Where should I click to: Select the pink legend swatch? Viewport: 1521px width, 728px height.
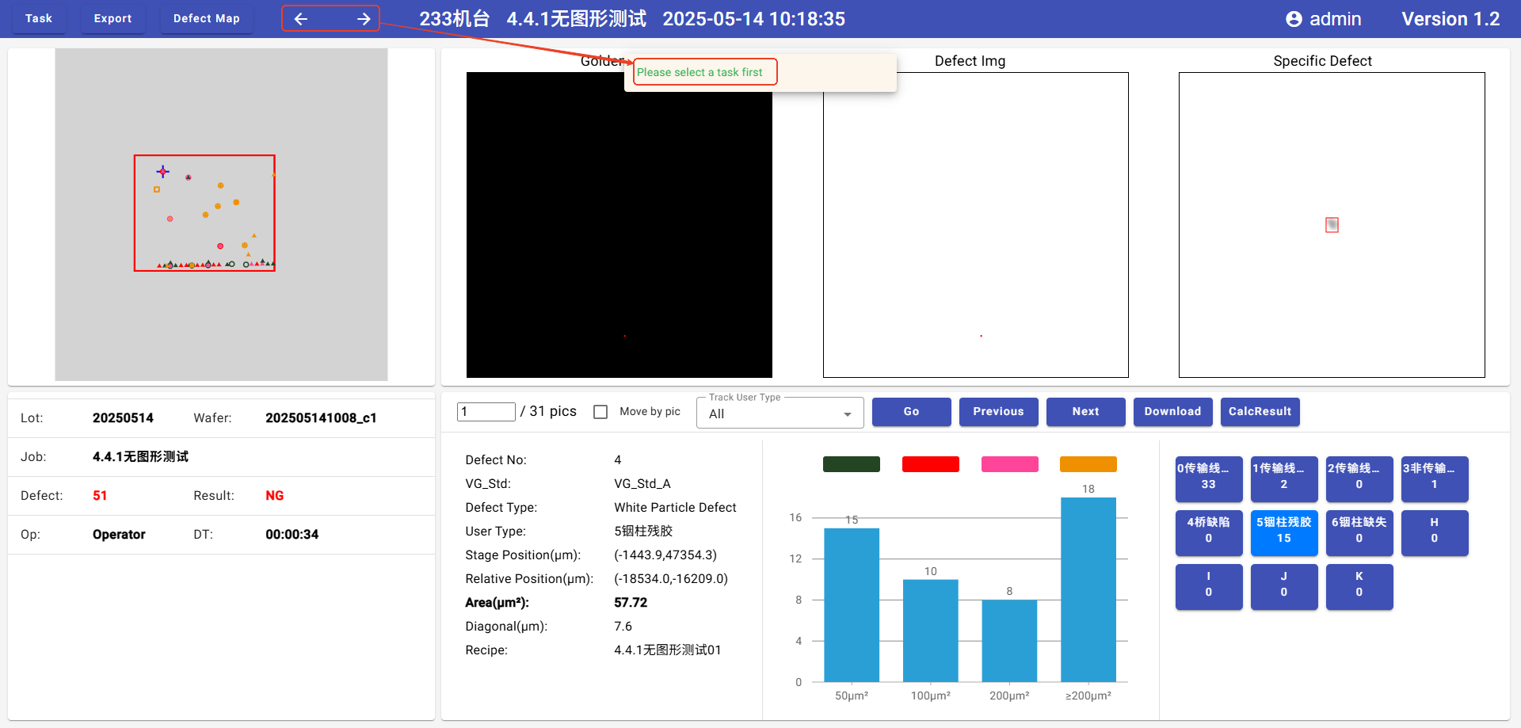coord(1010,464)
